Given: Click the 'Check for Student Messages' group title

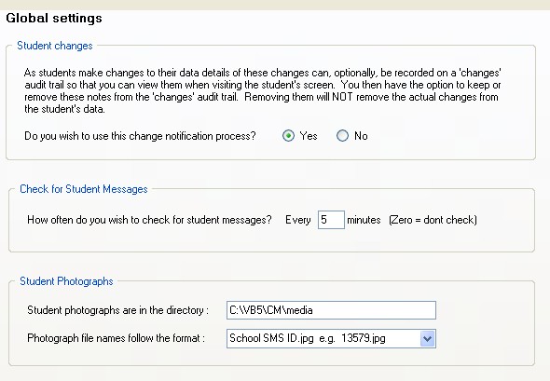Looking at the screenshot, I should coord(84,189).
